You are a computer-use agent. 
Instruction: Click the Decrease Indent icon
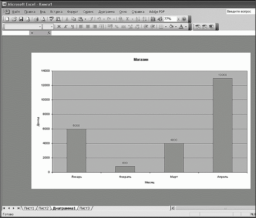[146, 27]
